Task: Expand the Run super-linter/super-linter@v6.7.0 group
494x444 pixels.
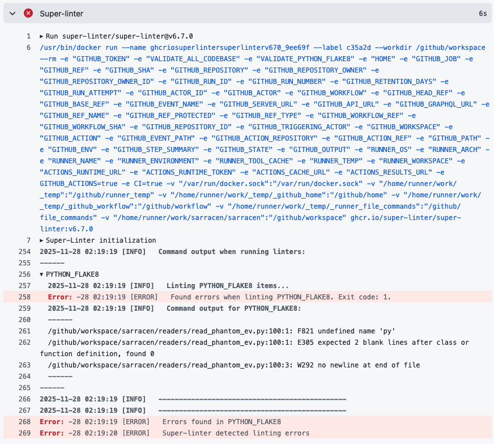Action: click(x=41, y=36)
